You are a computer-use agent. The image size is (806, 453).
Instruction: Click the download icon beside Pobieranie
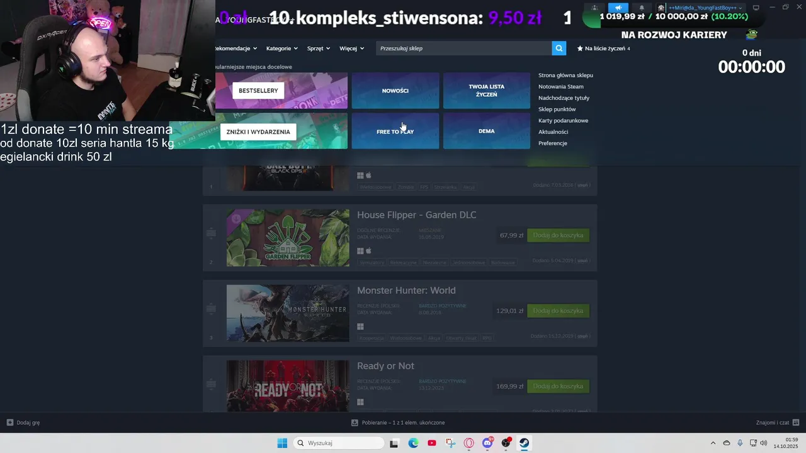[x=355, y=423]
